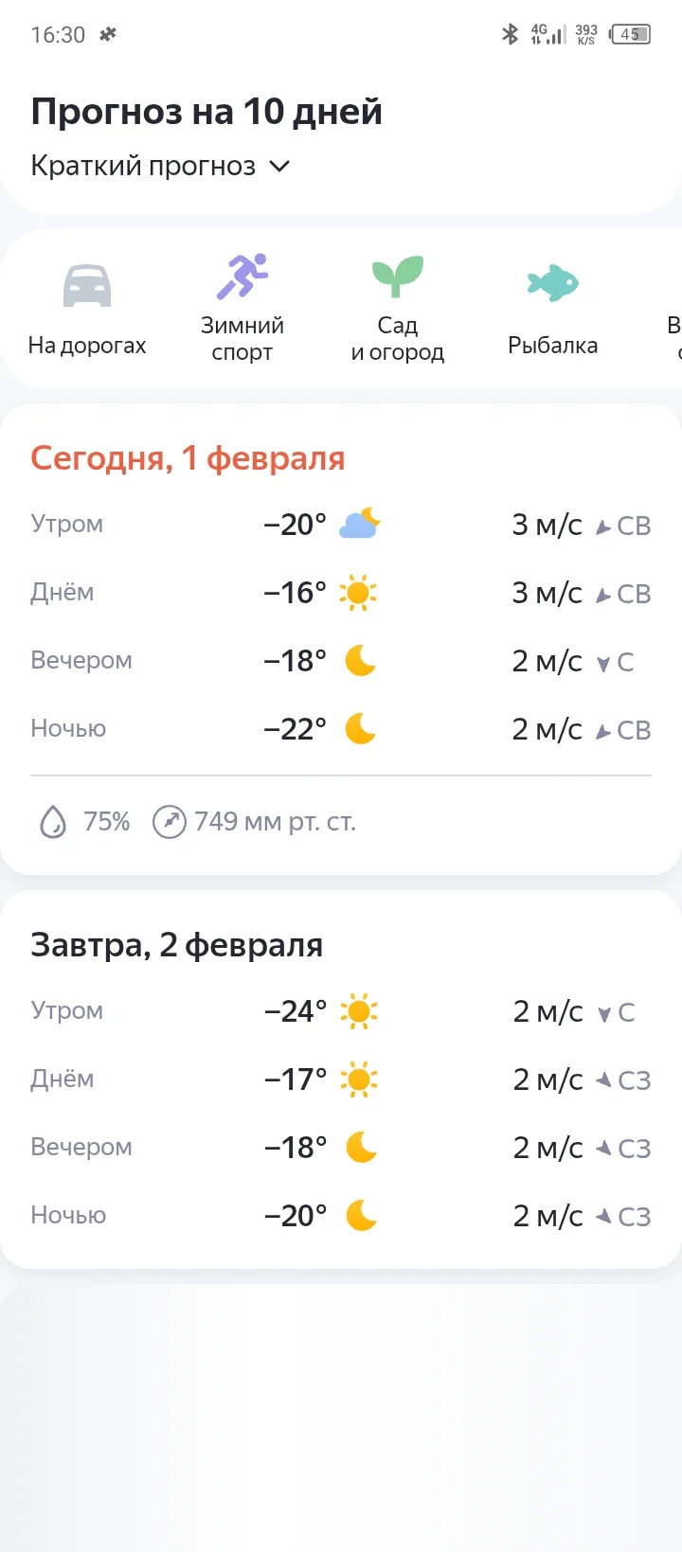Image resolution: width=682 pixels, height=1552 pixels.
Task: Tap the pressure gauge icon
Action: coord(169,822)
